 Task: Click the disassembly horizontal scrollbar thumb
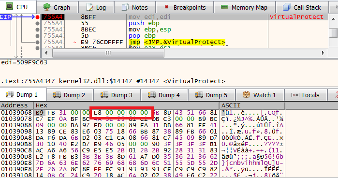click(x=108, y=53)
